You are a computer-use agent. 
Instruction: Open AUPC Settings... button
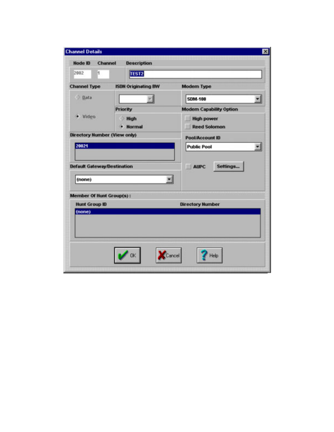228,167
